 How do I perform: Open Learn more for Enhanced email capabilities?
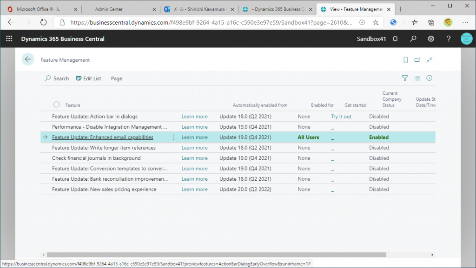point(195,137)
